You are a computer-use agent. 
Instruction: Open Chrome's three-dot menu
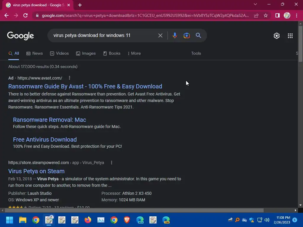tap(296, 15)
